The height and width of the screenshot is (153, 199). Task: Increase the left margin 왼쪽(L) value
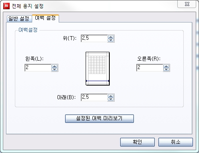click(55, 66)
